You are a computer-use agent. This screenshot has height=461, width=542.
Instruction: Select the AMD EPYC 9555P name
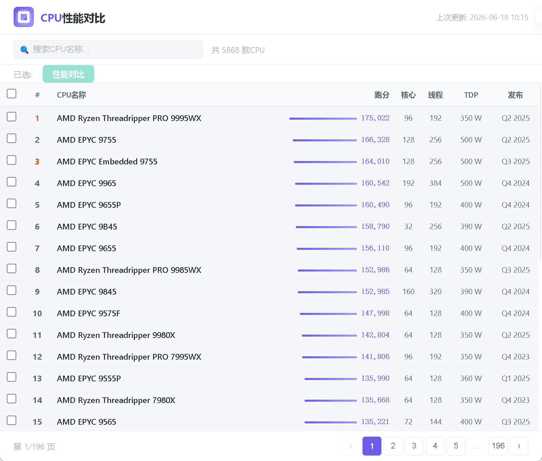click(89, 379)
